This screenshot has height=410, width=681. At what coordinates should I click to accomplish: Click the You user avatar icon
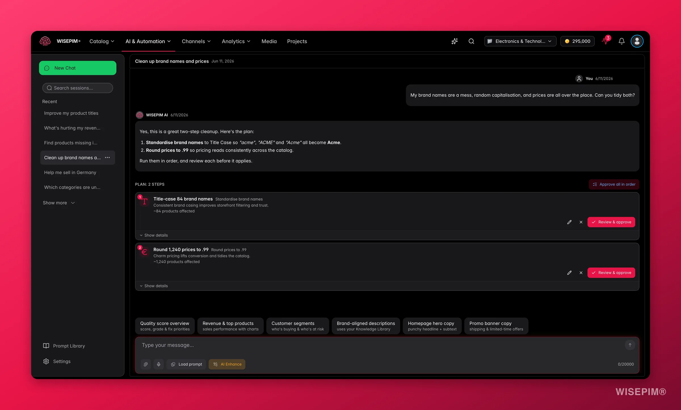tap(579, 79)
